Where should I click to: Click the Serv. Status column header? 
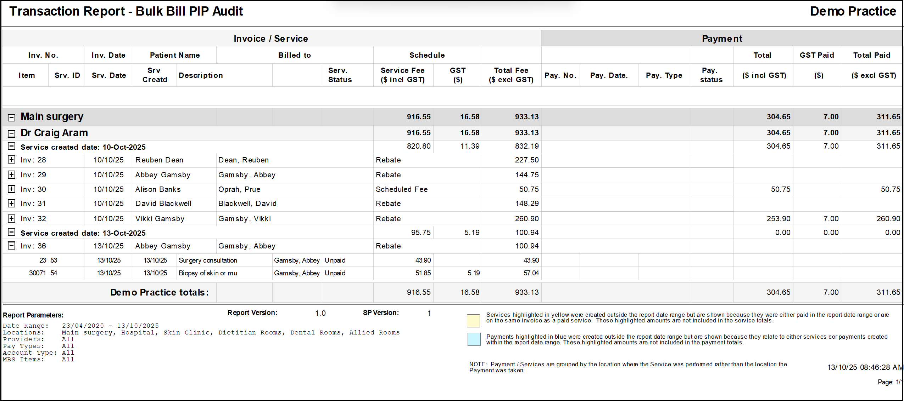pyautogui.click(x=340, y=75)
